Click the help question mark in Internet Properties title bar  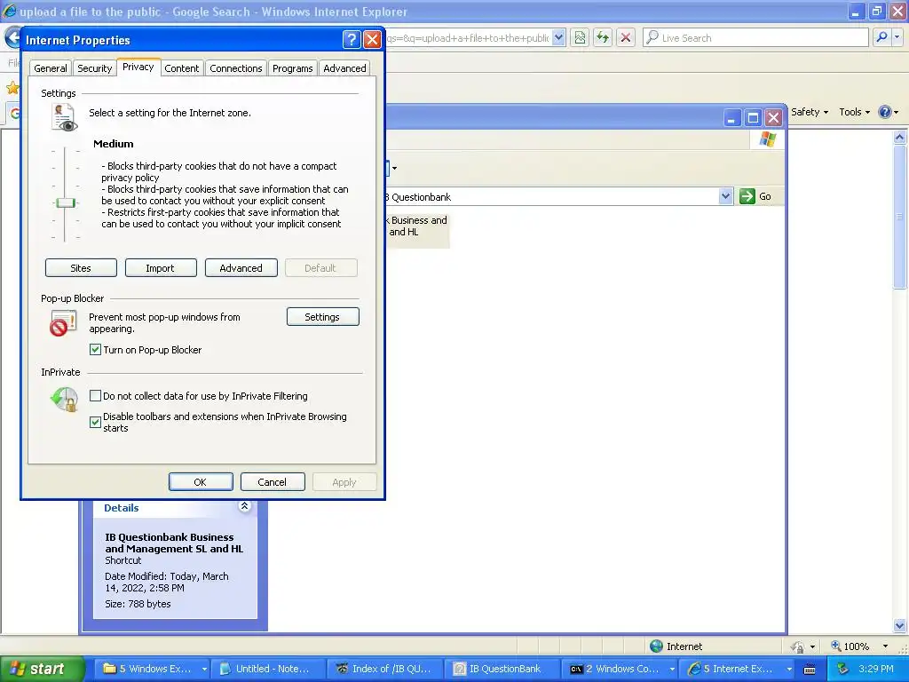pos(352,39)
